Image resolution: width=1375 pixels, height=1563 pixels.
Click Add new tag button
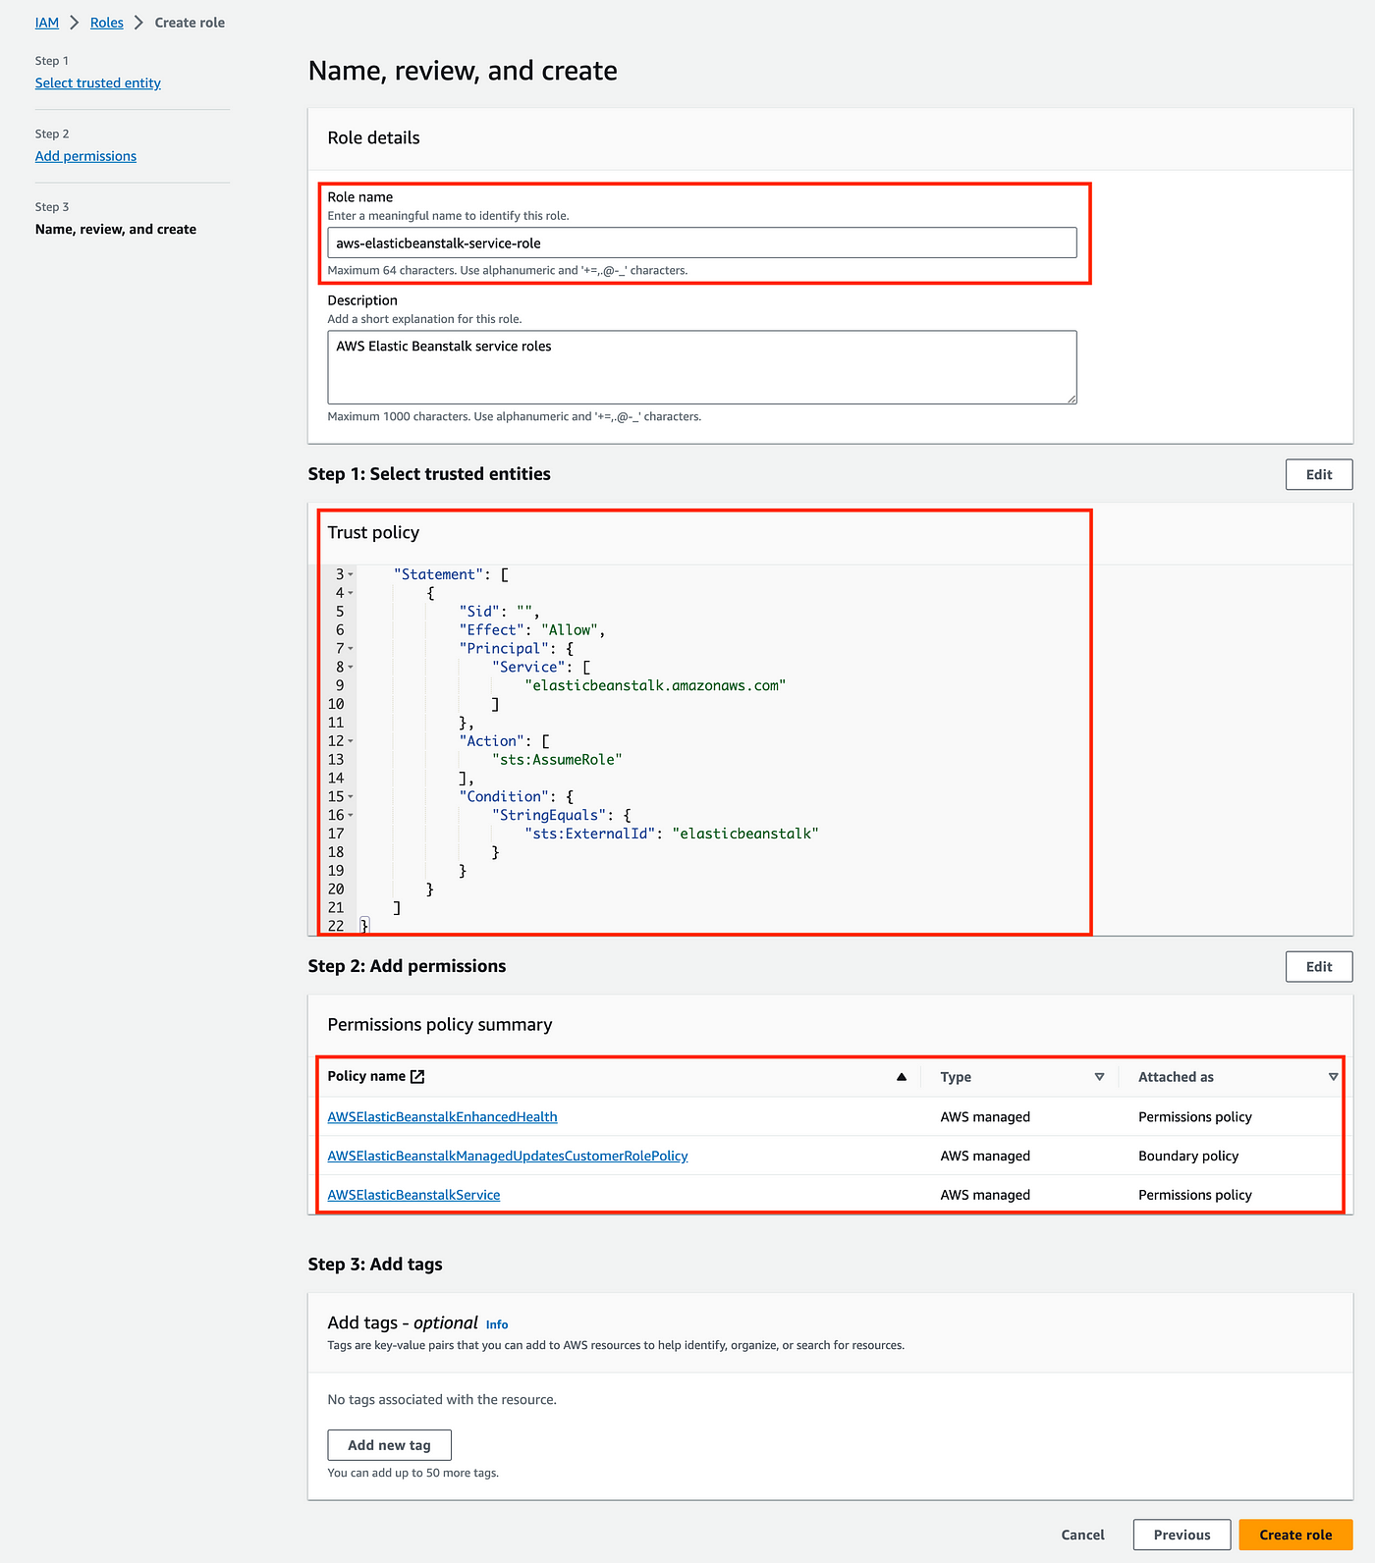pos(389,1445)
